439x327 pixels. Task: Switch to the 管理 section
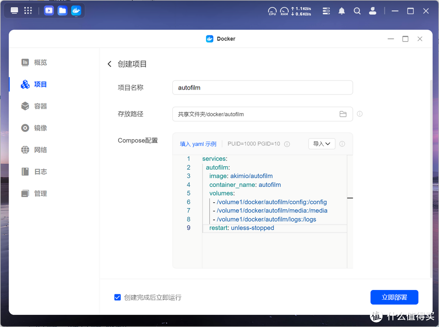pos(40,193)
